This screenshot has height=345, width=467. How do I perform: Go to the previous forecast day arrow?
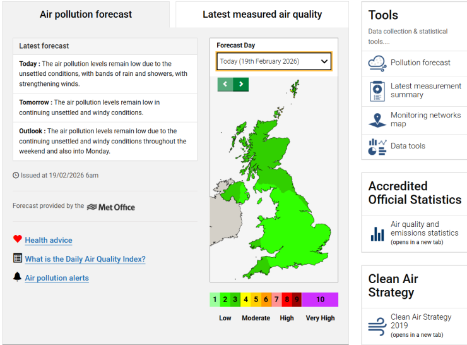pos(225,85)
